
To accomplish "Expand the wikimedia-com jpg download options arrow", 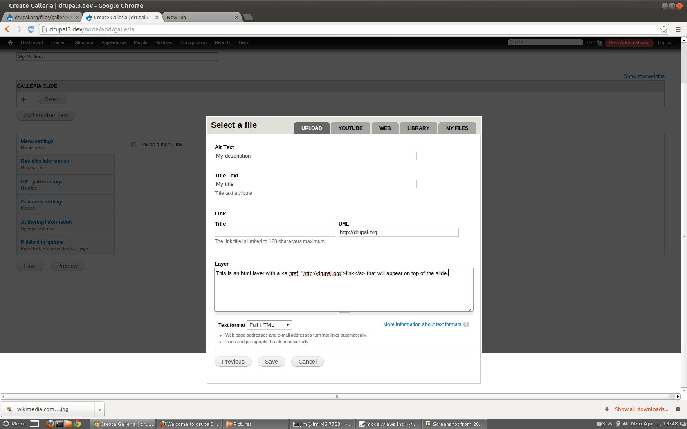I will pos(99,409).
